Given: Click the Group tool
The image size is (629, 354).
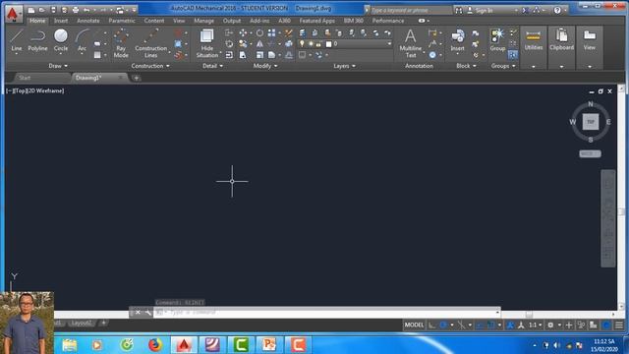Looking at the screenshot, I should [497, 40].
